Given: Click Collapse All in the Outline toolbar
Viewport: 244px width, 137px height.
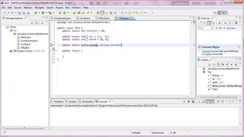Looking at the screenshot, I should click(x=214, y=64).
